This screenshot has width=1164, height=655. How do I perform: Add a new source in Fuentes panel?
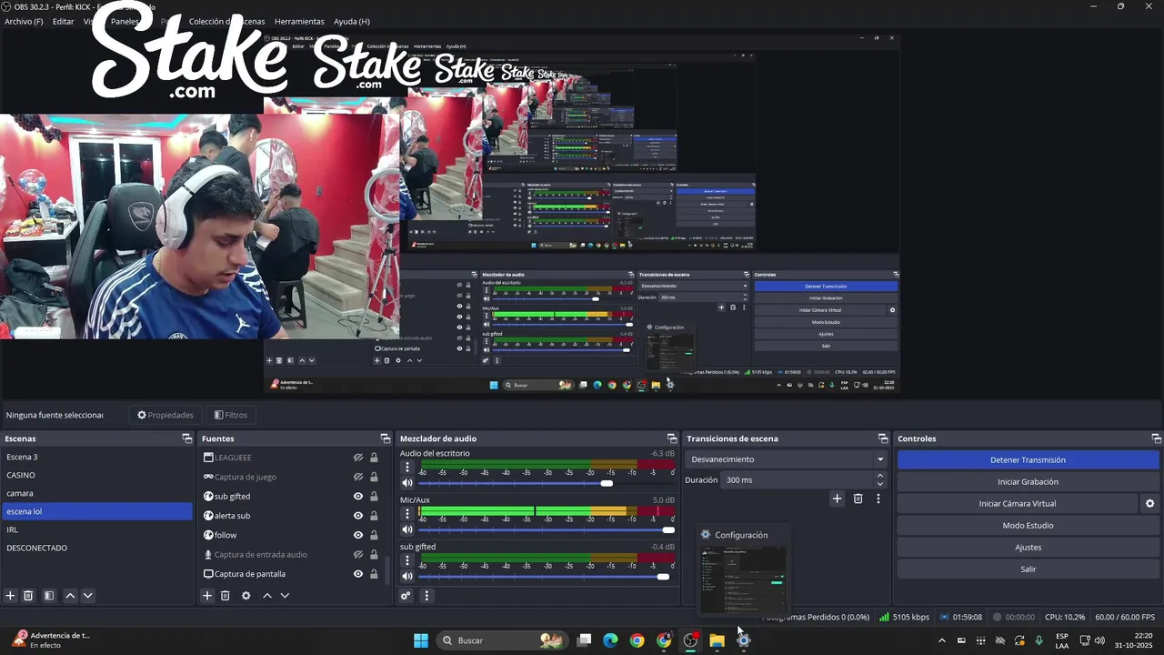(207, 596)
